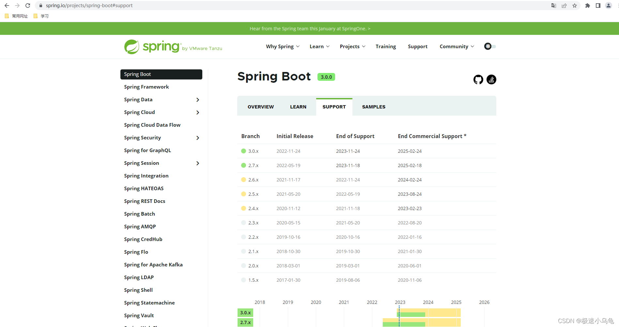Open Spring for Apache Kafka project
The height and width of the screenshot is (327, 619).
(x=153, y=265)
